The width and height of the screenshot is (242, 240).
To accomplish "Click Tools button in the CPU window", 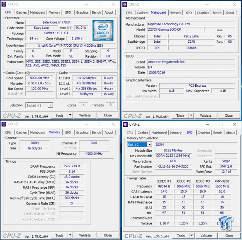I will coord(59,115).
